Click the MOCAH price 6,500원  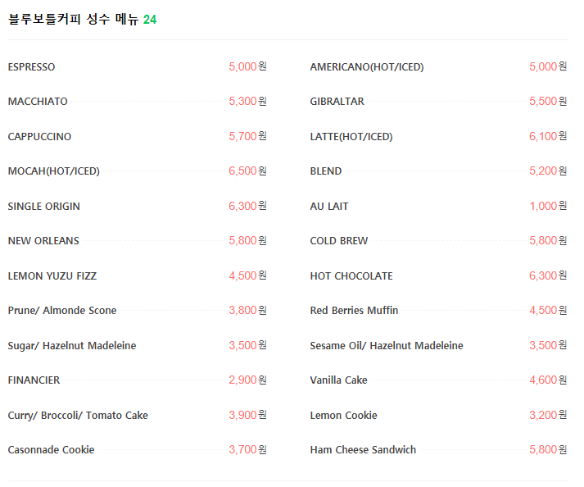point(247,171)
